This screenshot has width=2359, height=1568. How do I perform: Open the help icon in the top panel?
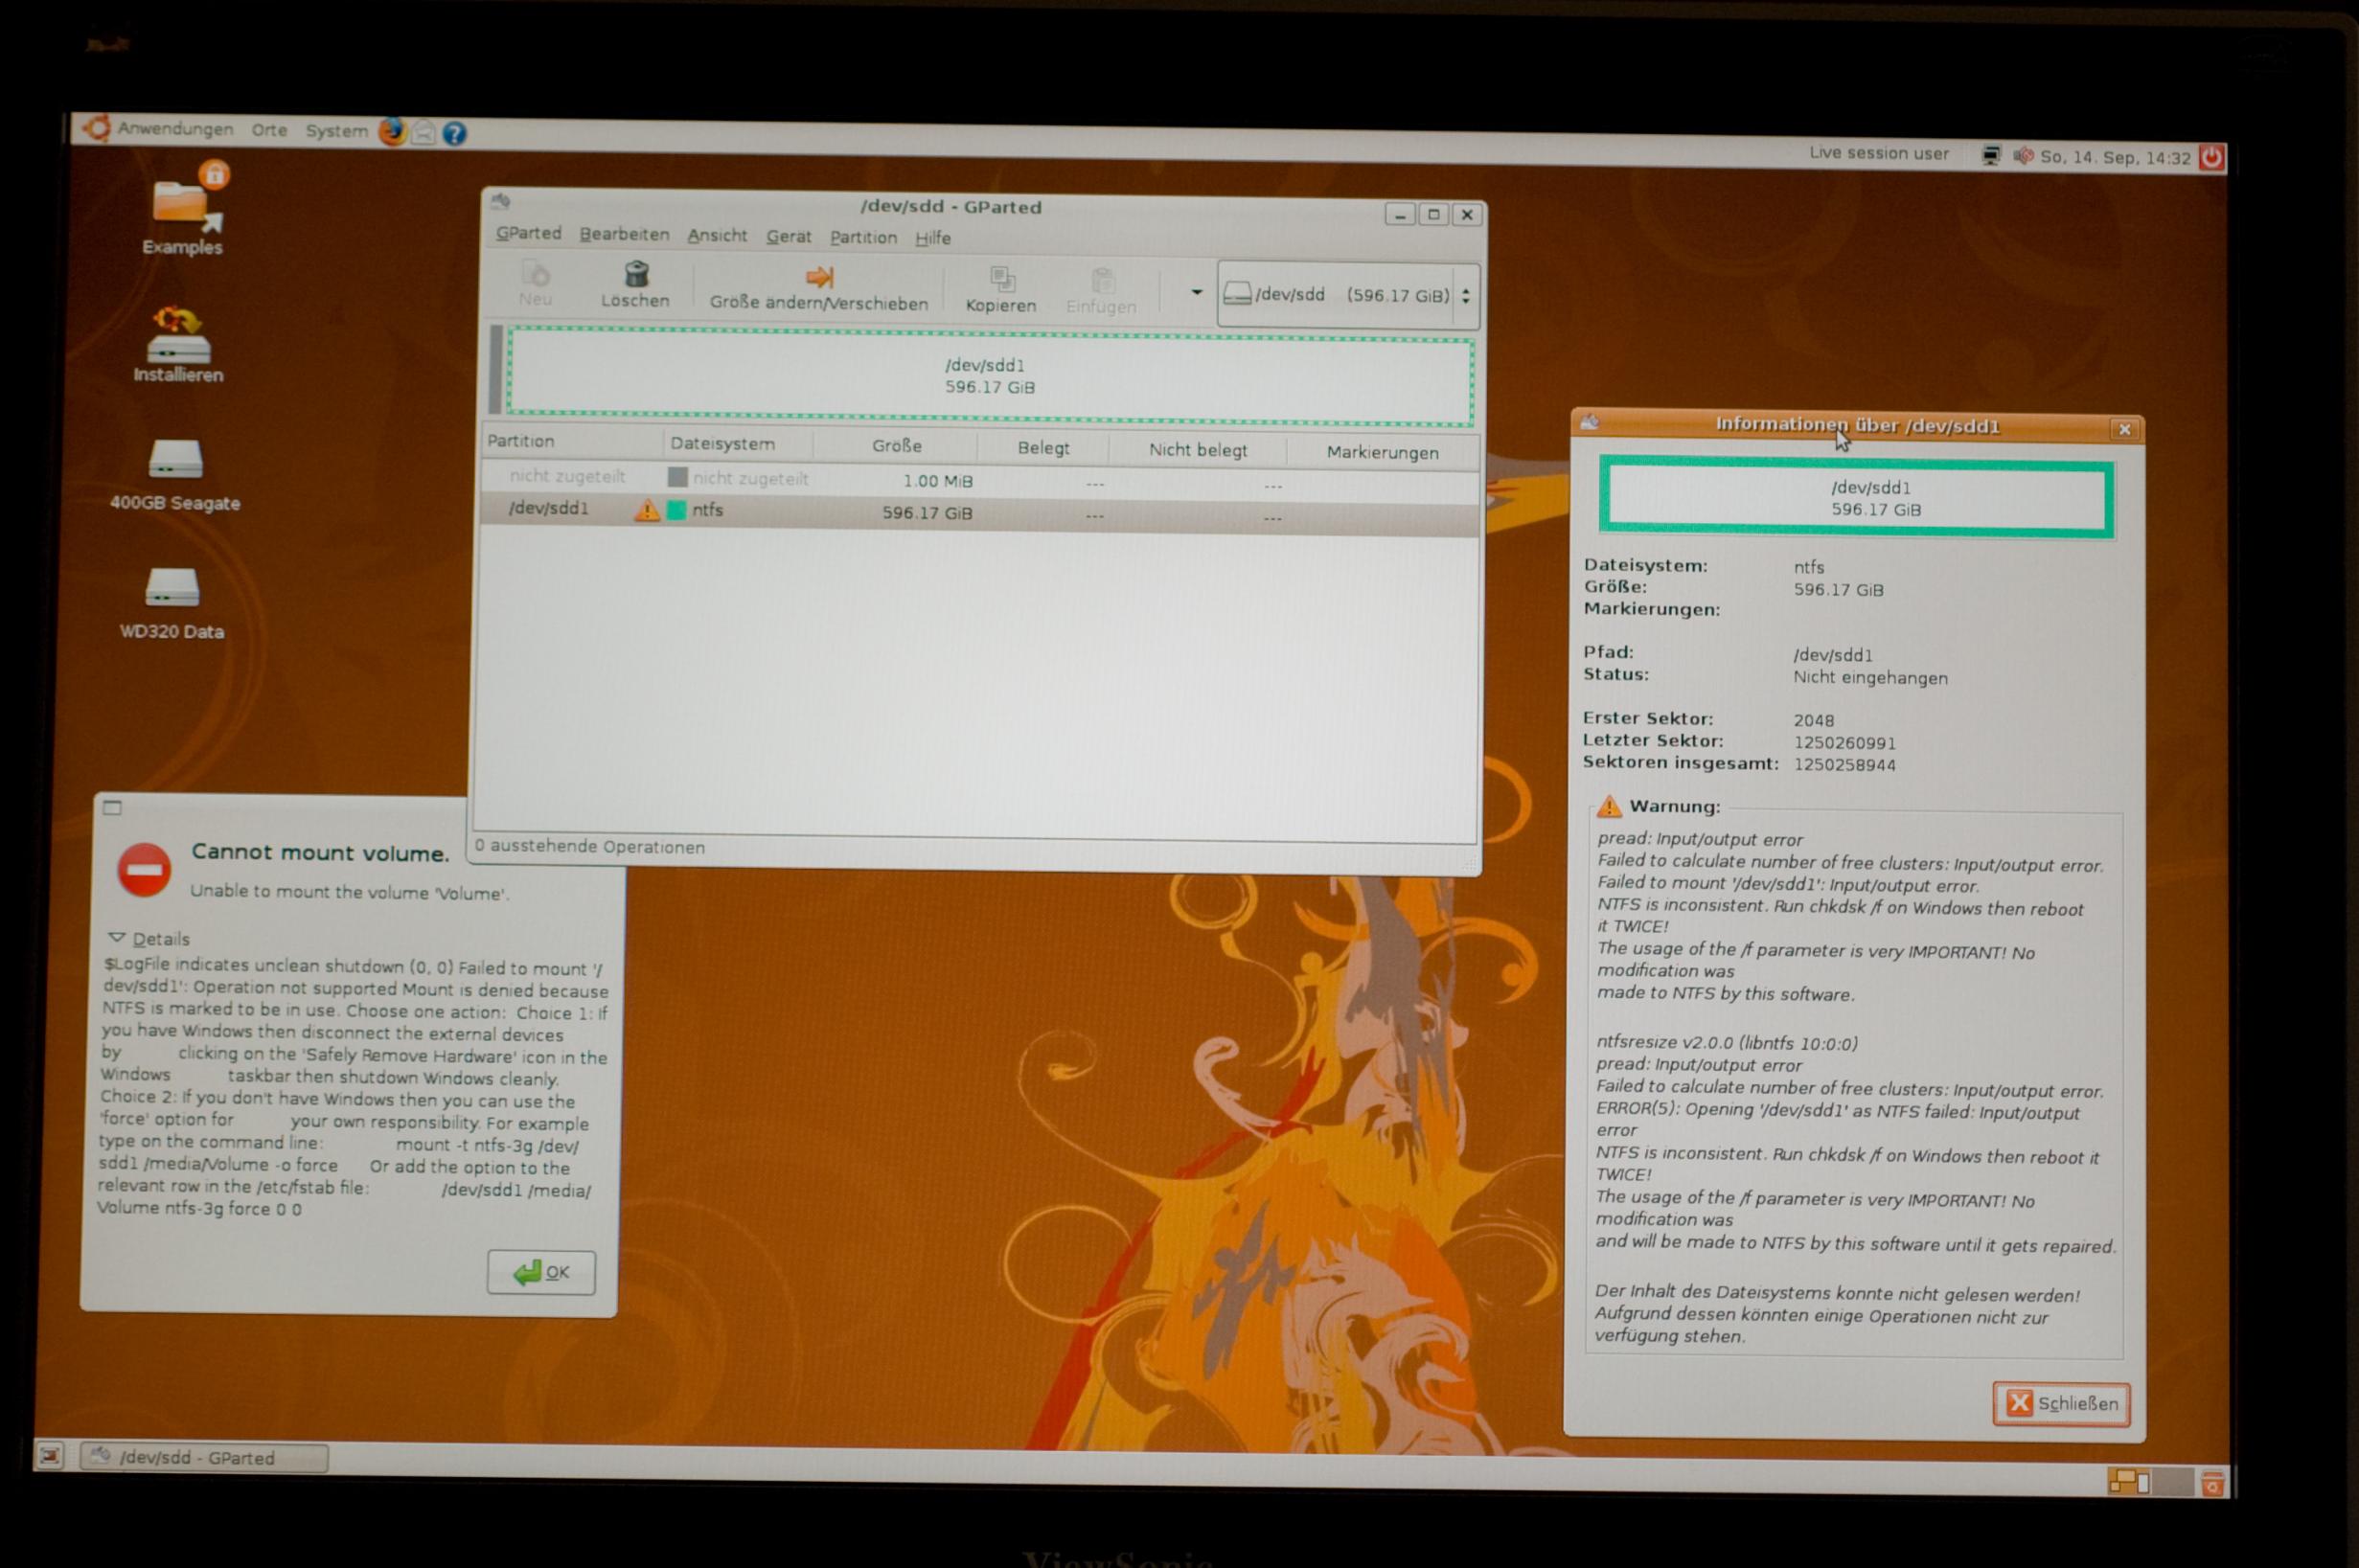[454, 133]
